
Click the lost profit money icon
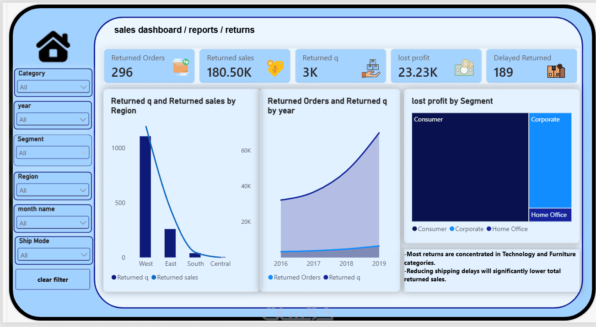point(464,68)
